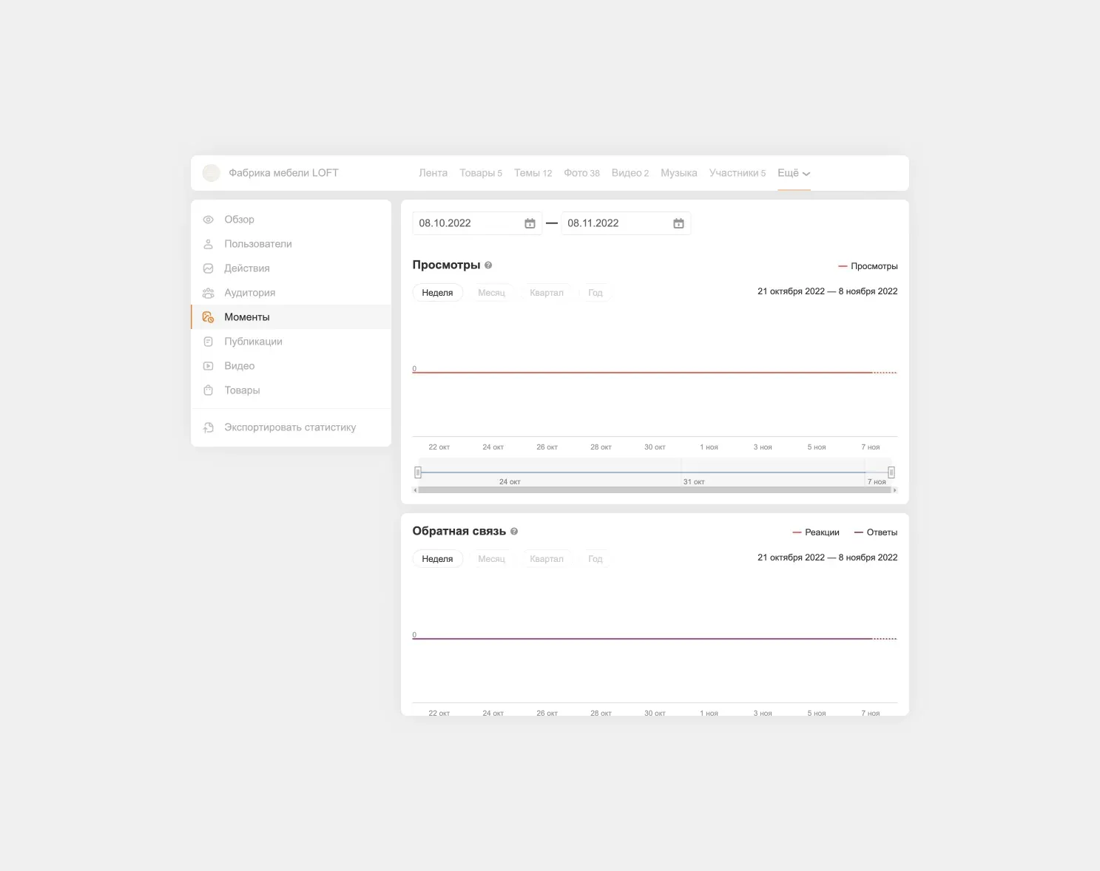Open the calendar for end date 08.11.2022
The image size is (1100, 871).
point(678,223)
